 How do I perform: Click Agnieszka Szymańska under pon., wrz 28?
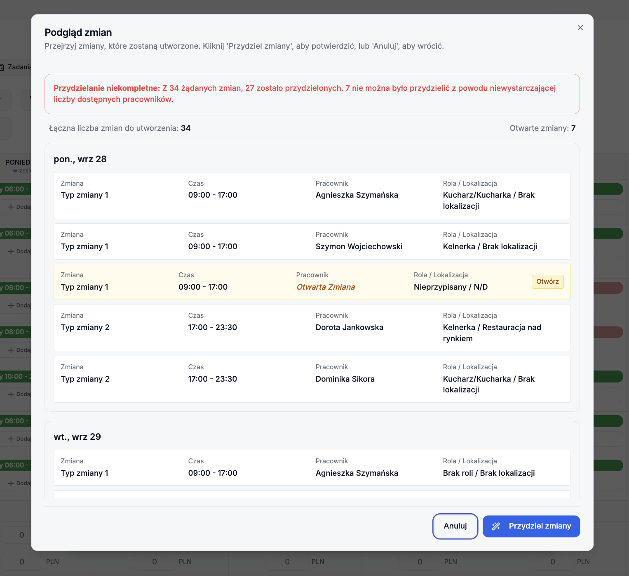(357, 195)
